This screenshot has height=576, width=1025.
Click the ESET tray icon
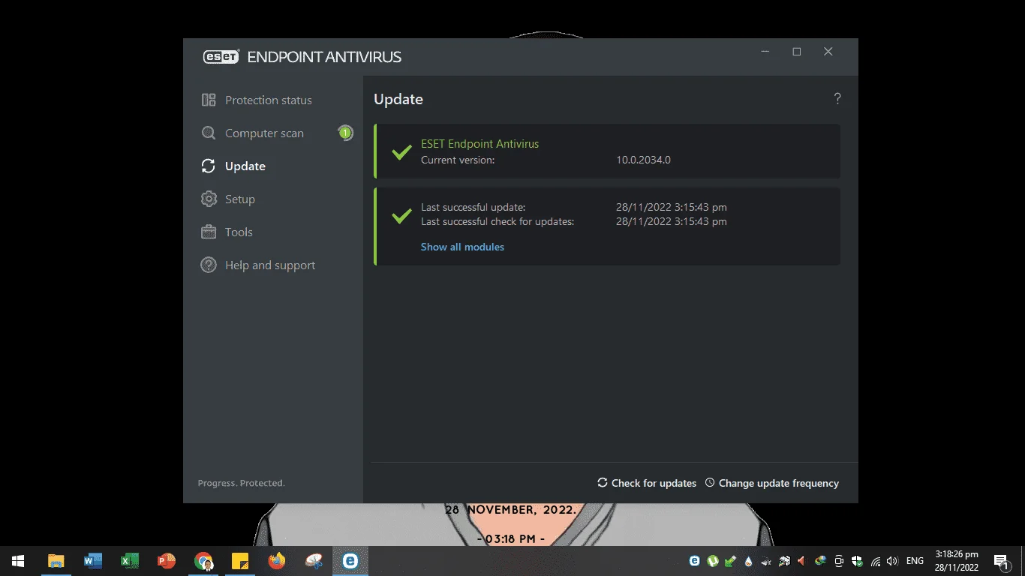695,561
